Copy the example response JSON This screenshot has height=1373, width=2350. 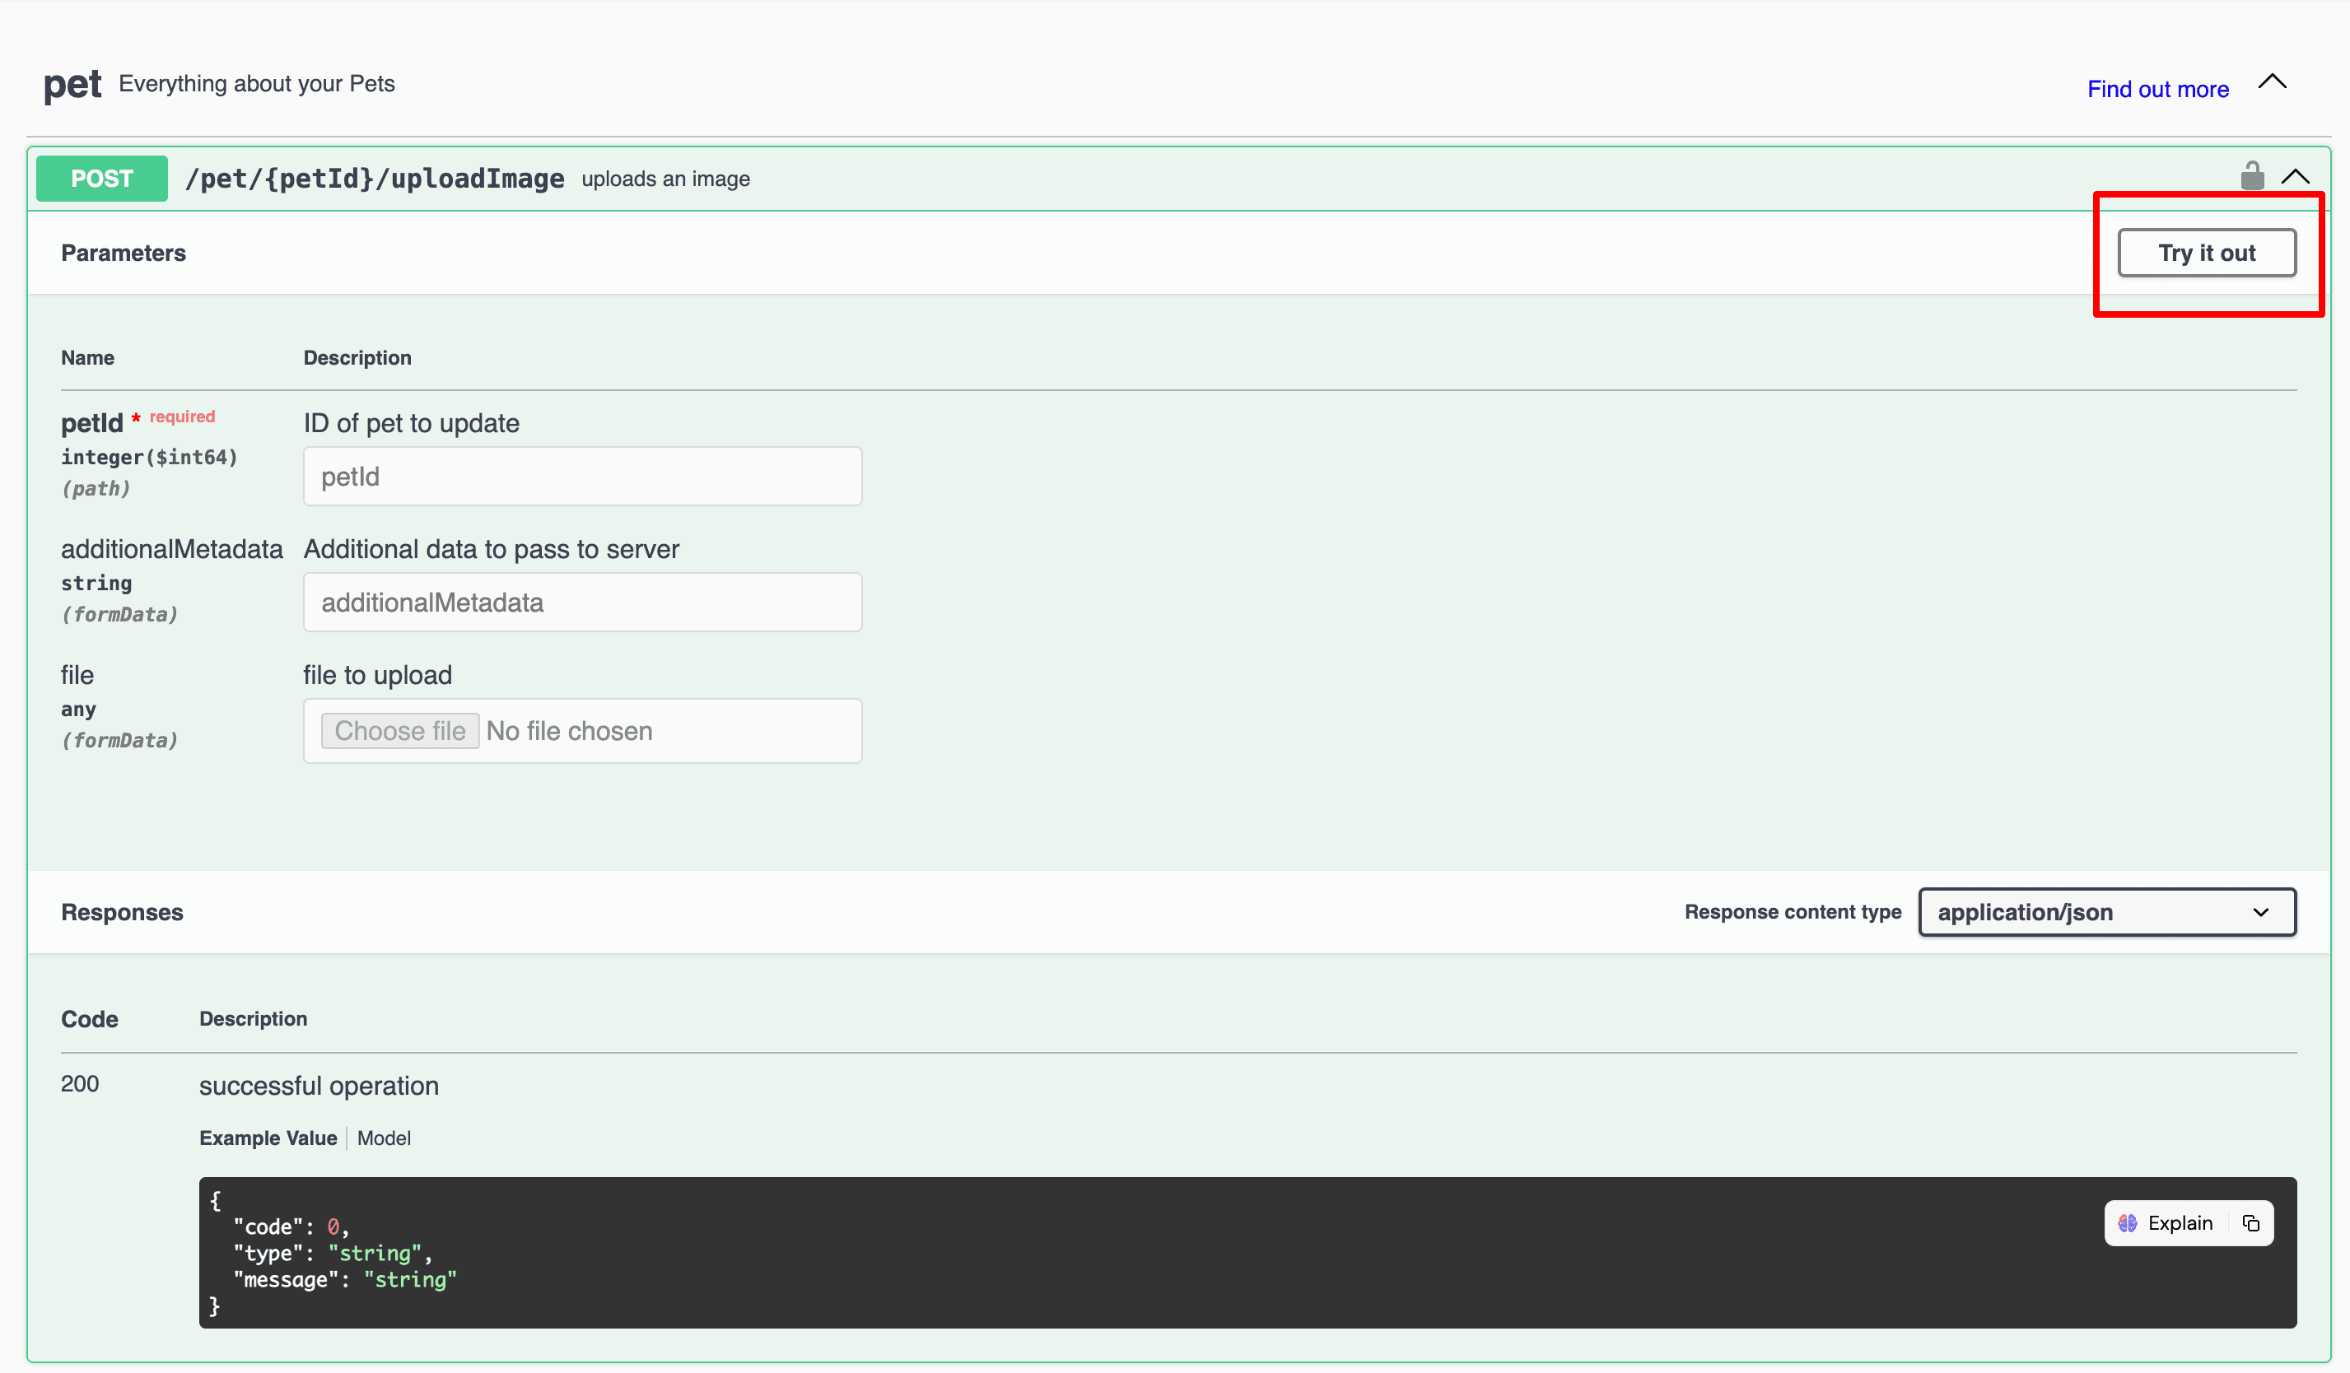click(x=2250, y=1223)
